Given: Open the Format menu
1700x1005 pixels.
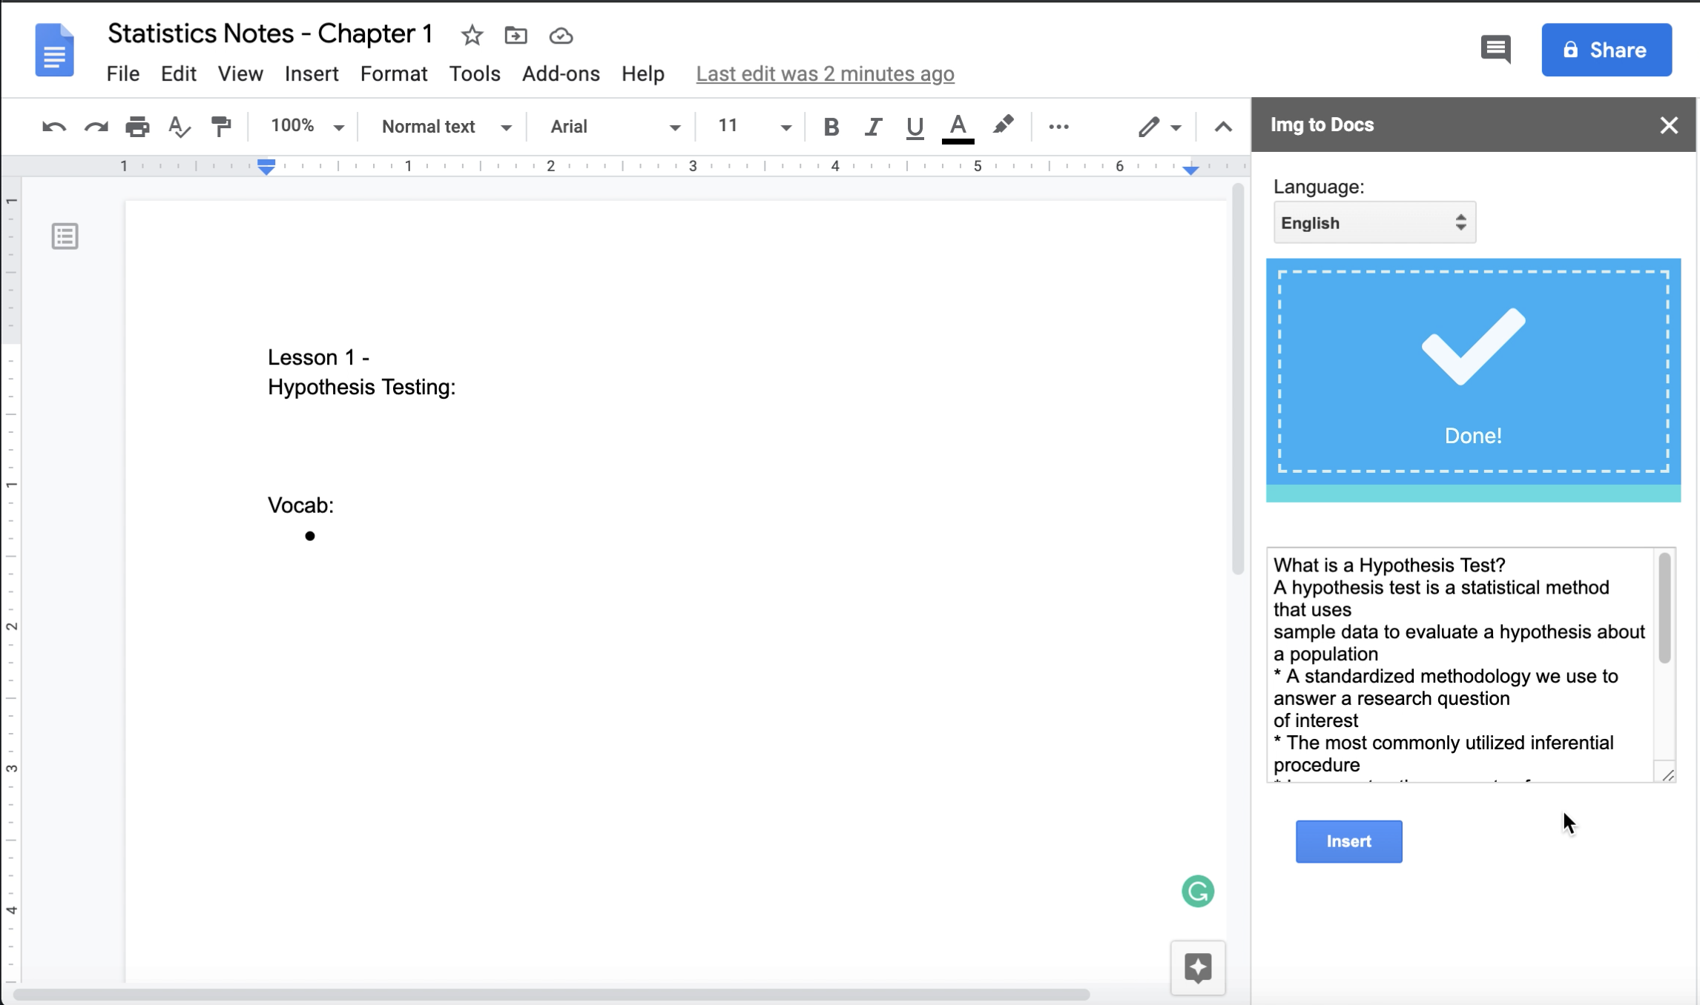Looking at the screenshot, I should click(x=392, y=73).
